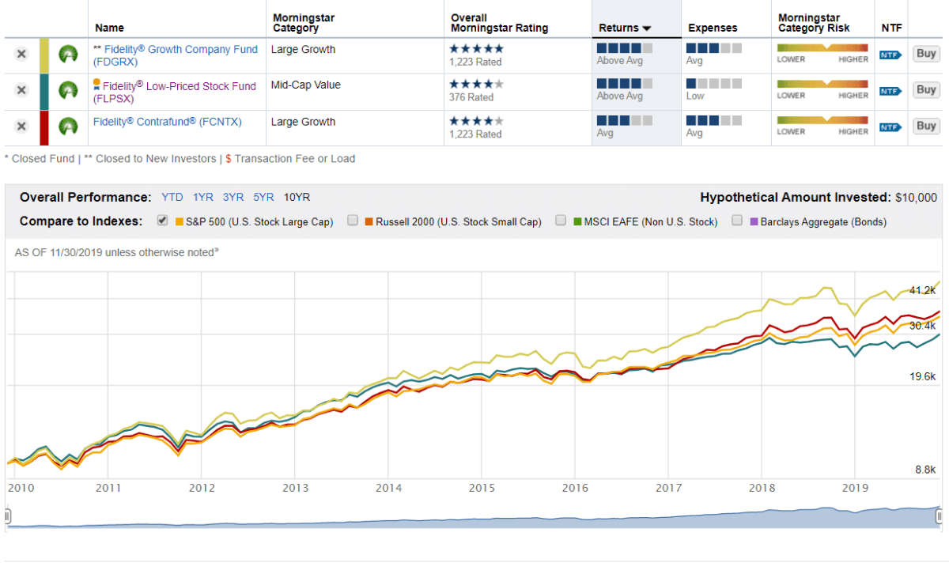This screenshot has height=574, width=949.
Task: Click the Returns bar for Growth Company Fund
Action: (625, 47)
